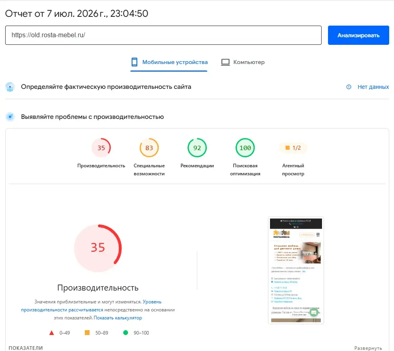
Task: Open the Показать калькулятор link
Action: pyautogui.click(x=118, y=318)
